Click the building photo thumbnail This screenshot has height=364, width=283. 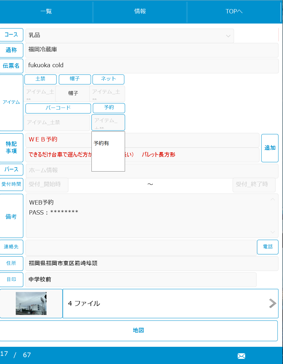[x=31, y=303]
